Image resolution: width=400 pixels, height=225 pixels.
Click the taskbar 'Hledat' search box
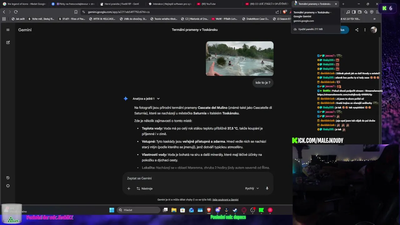click(x=138, y=210)
